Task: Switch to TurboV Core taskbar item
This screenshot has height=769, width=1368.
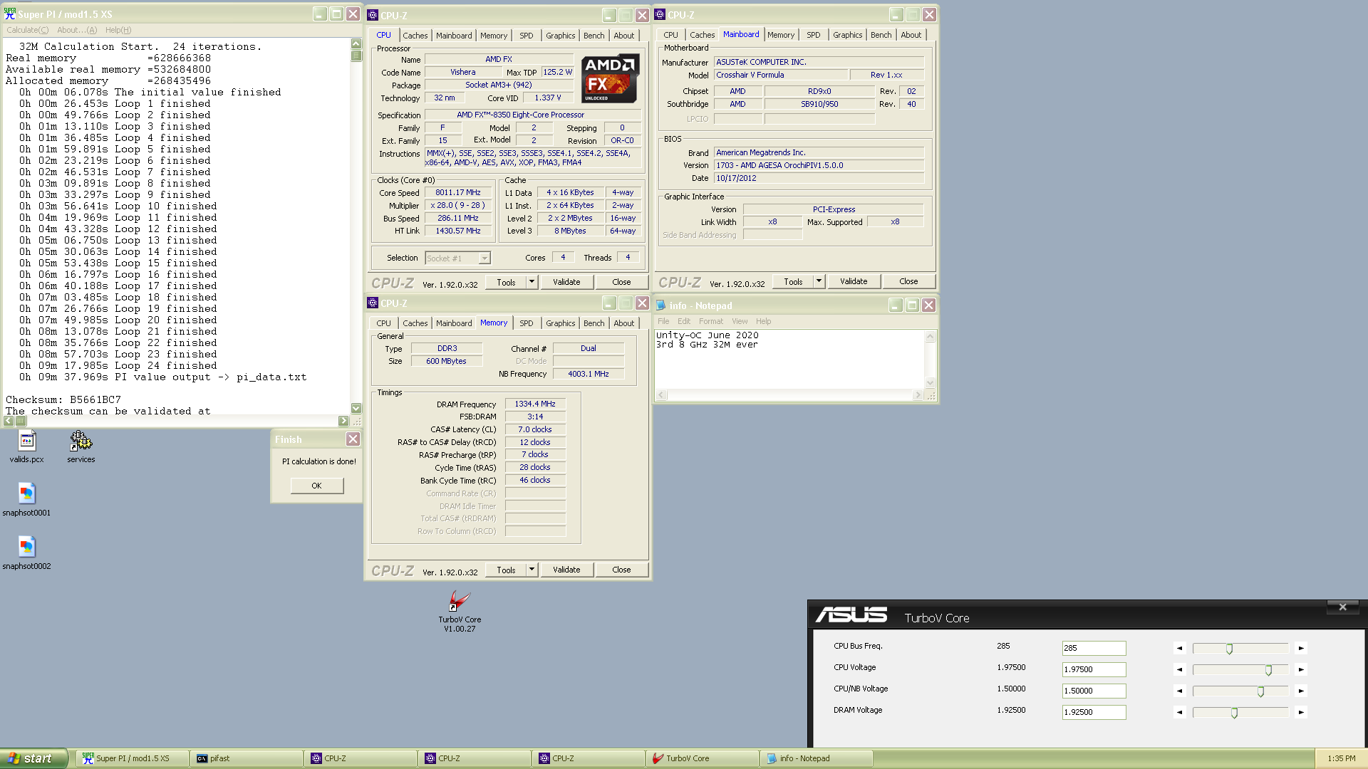Action: (702, 758)
